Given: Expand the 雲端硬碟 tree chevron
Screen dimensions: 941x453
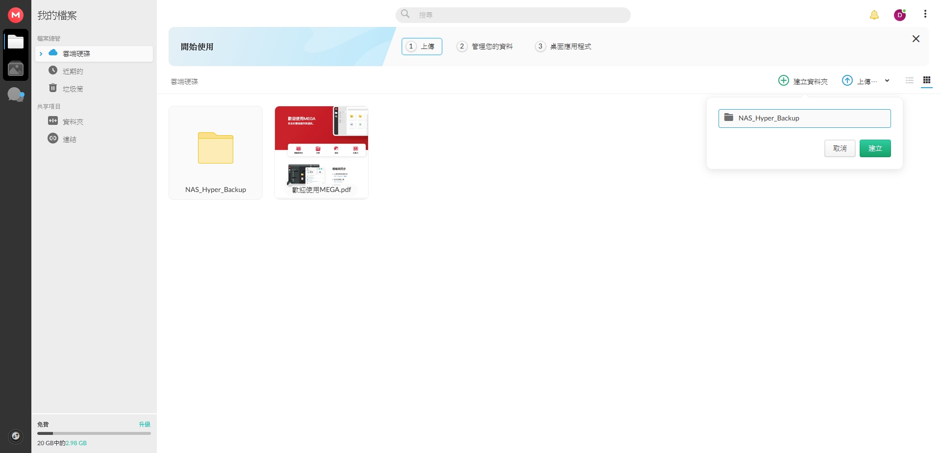Looking at the screenshot, I should (x=41, y=54).
